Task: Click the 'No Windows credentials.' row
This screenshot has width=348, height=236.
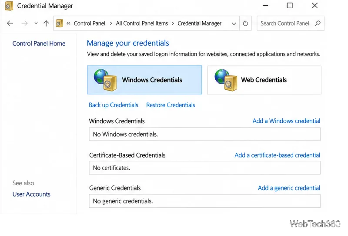Action: 204,134
